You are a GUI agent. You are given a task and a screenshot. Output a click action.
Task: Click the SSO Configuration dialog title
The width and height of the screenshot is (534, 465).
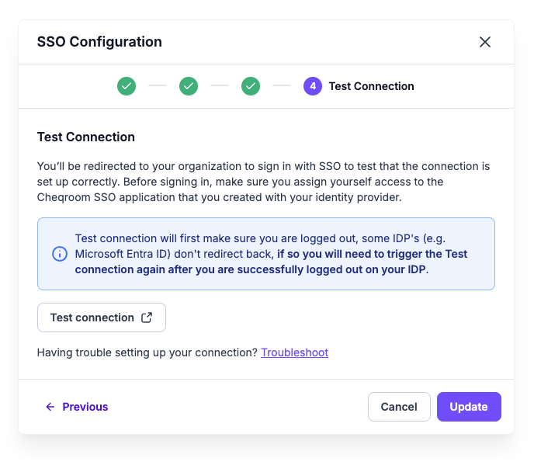tap(99, 42)
